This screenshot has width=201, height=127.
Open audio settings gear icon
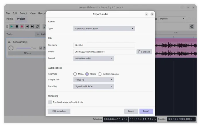click(x=192, y=26)
